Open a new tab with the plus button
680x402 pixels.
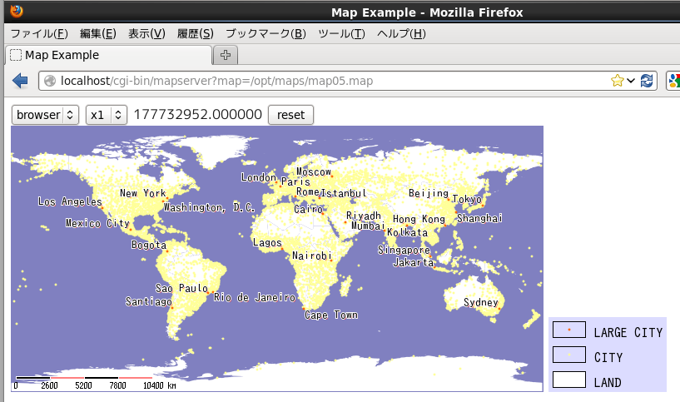pos(225,55)
